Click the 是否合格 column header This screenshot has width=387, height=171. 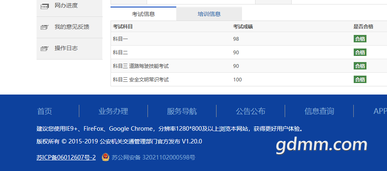click(x=363, y=27)
